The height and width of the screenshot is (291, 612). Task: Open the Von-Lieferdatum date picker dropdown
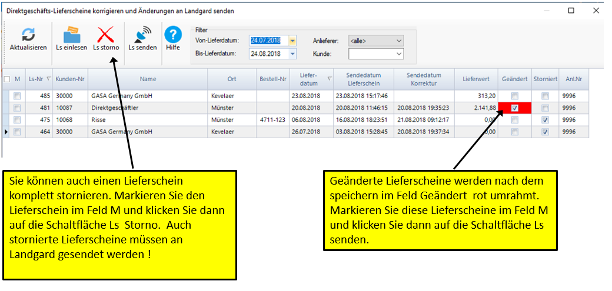click(292, 41)
